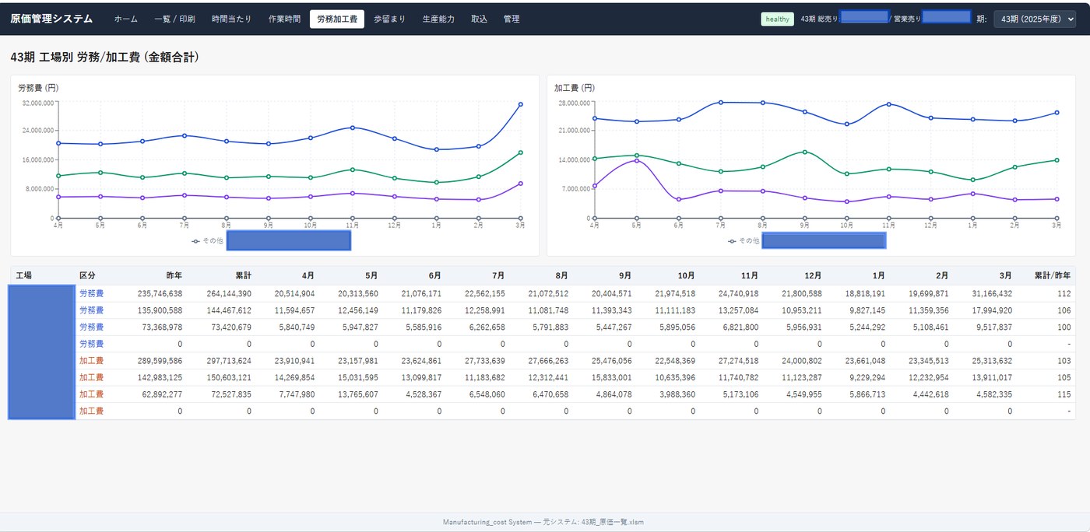The height and width of the screenshot is (532, 1090).
Task: Click blue line's 3月 point in 労務費 chart
Action: [x=520, y=104]
